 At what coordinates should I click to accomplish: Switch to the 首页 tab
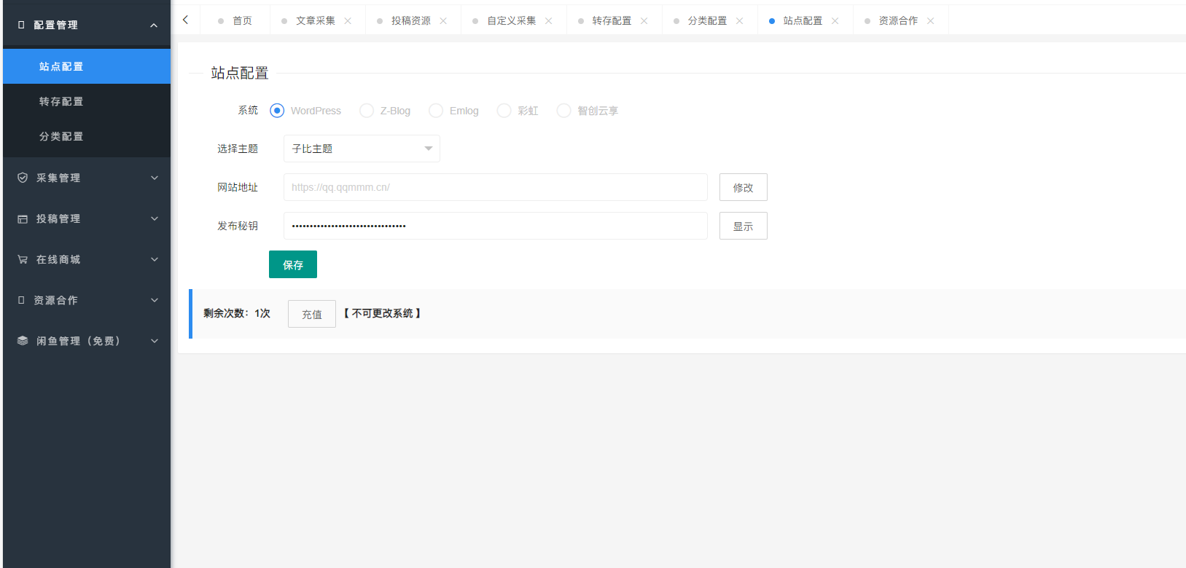tap(242, 21)
